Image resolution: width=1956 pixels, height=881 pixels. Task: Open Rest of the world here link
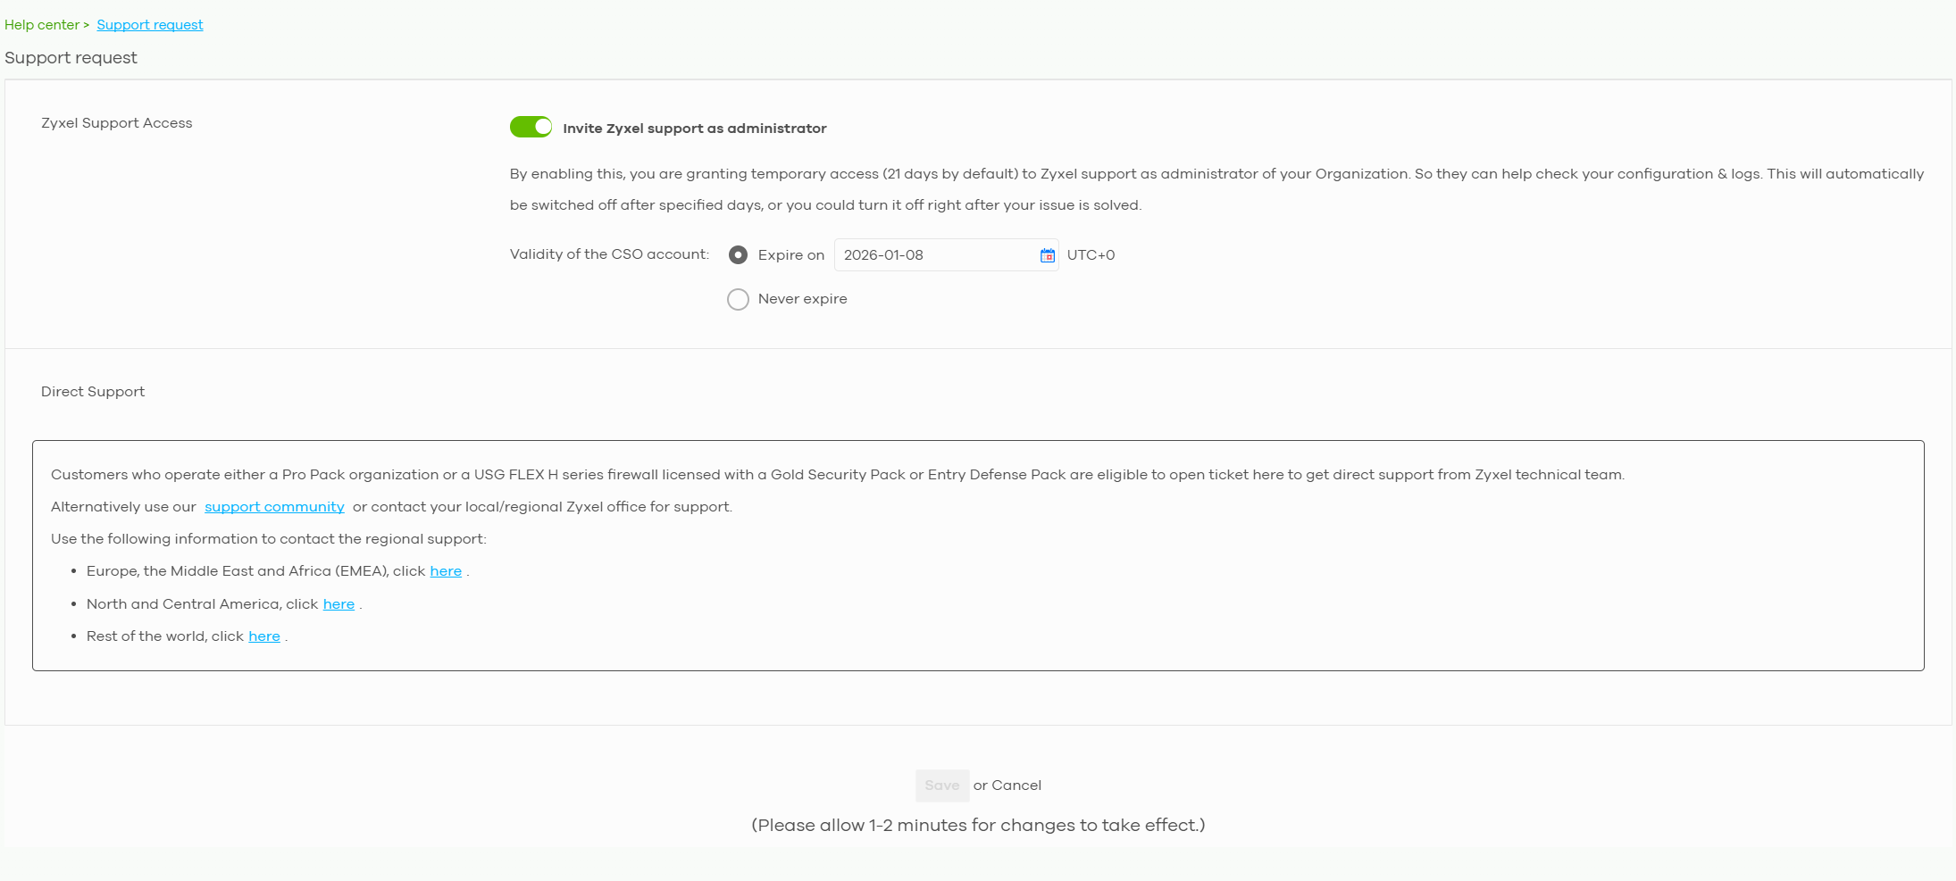click(264, 636)
